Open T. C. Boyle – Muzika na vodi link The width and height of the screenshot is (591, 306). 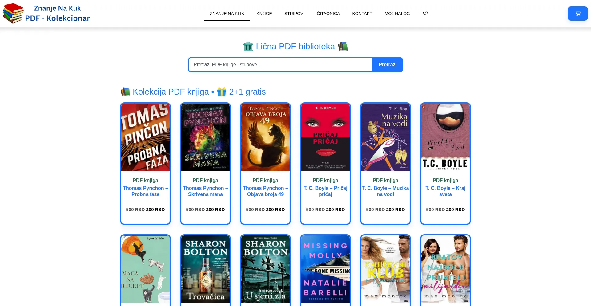385,191
